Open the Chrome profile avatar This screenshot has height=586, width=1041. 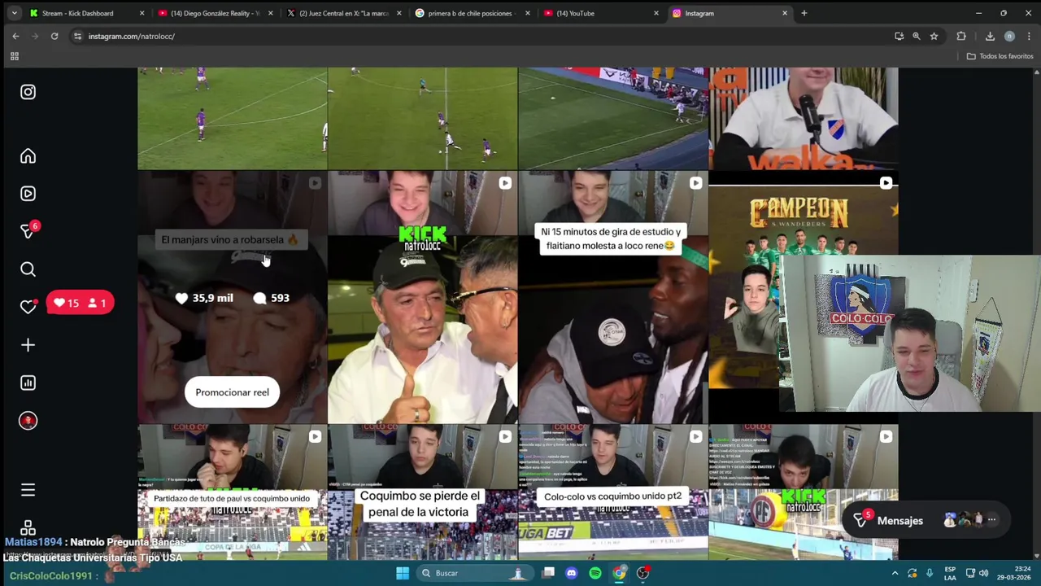1009,36
